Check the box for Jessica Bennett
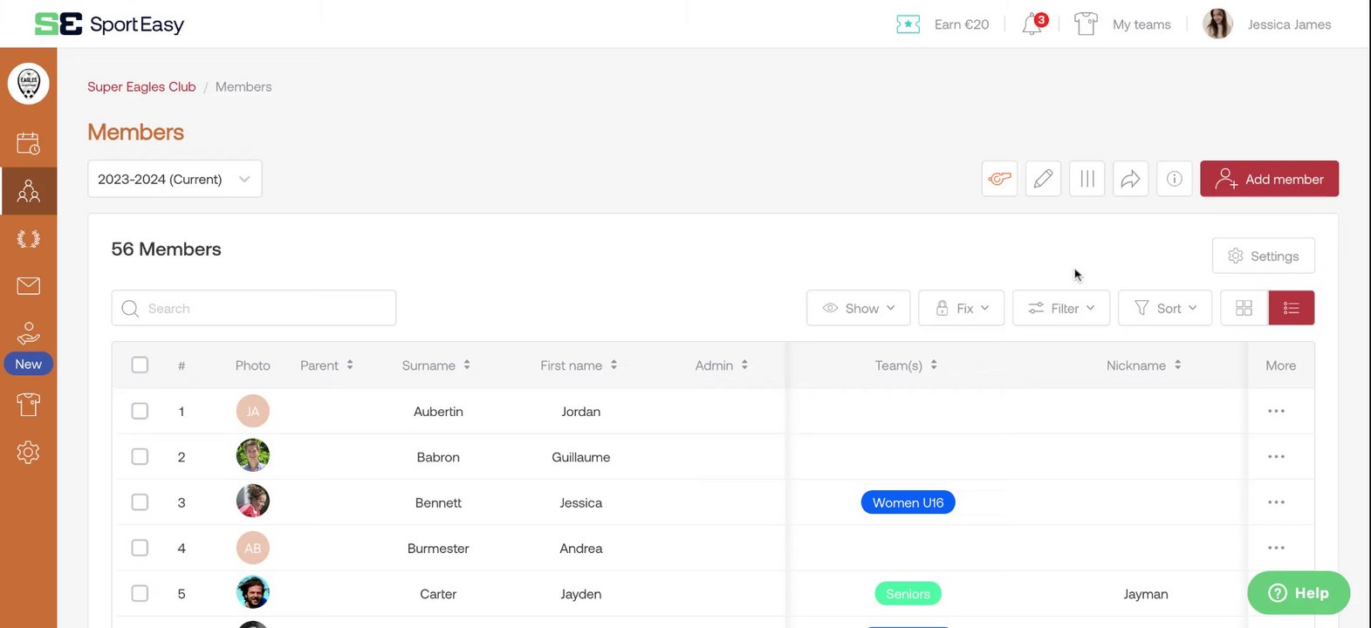 (x=140, y=502)
